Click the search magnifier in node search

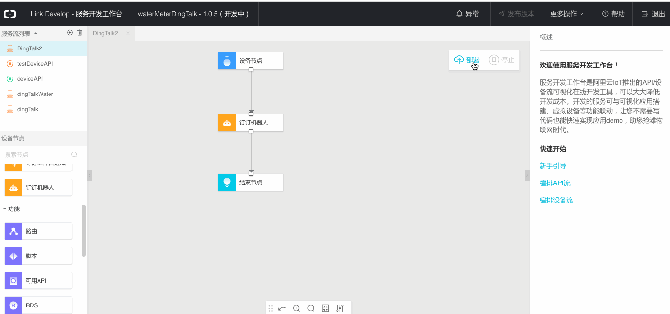click(x=74, y=155)
